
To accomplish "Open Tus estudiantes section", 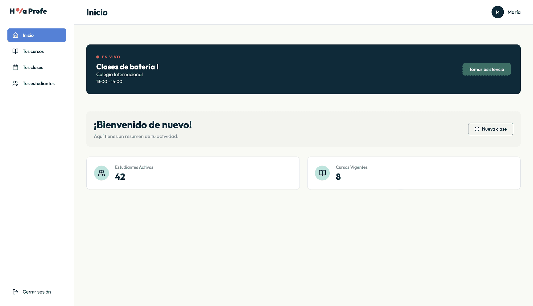I will (39, 83).
